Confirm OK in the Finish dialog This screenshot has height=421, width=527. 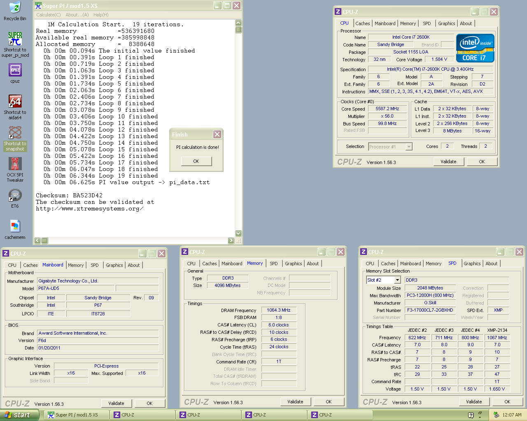point(196,161)
